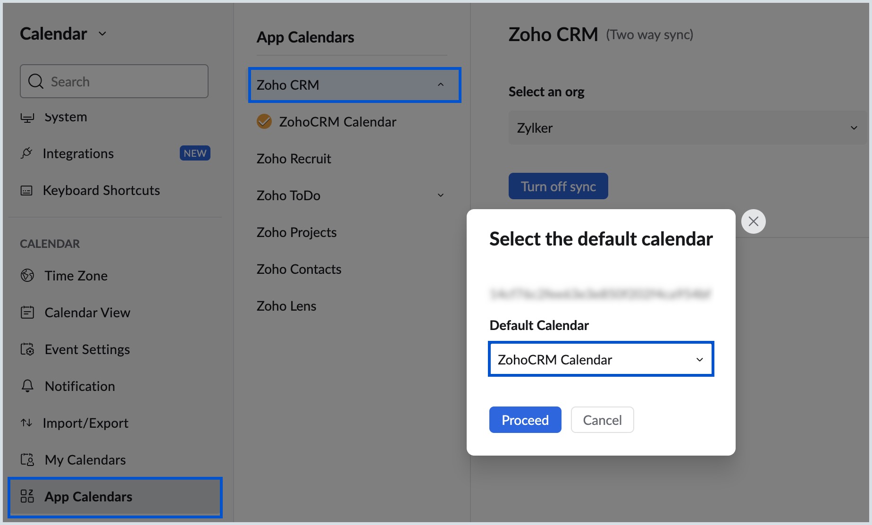
Task: Turn off sync for Zoho CRM
Action: [558, 186]
